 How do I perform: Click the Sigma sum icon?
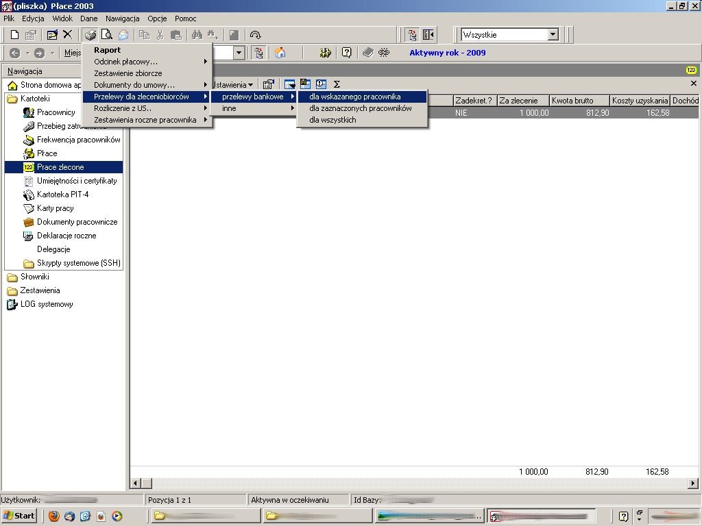tap(337, 84)
